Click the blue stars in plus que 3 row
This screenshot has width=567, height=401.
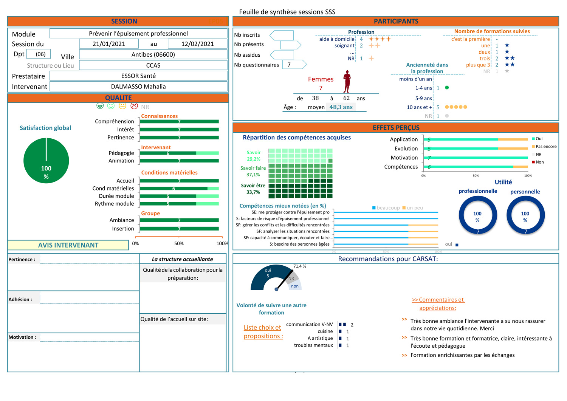pos(510,65)
